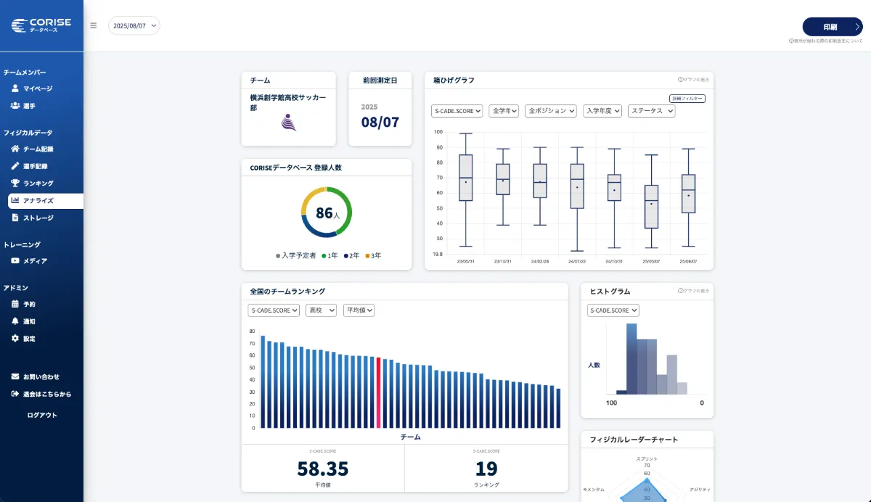Click the CORISE logo

(x=41, y=25)
